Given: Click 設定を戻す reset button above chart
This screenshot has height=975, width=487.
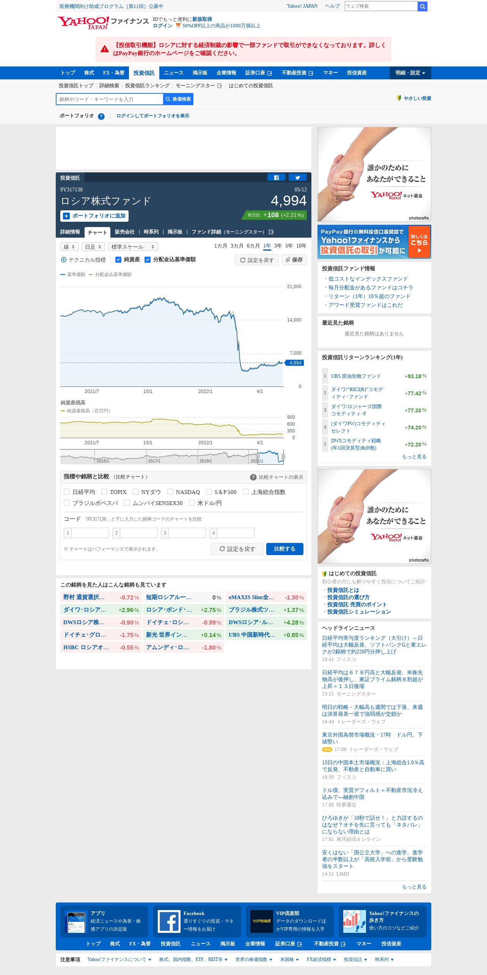Looking at the screenshot, I should click(257, 260).
